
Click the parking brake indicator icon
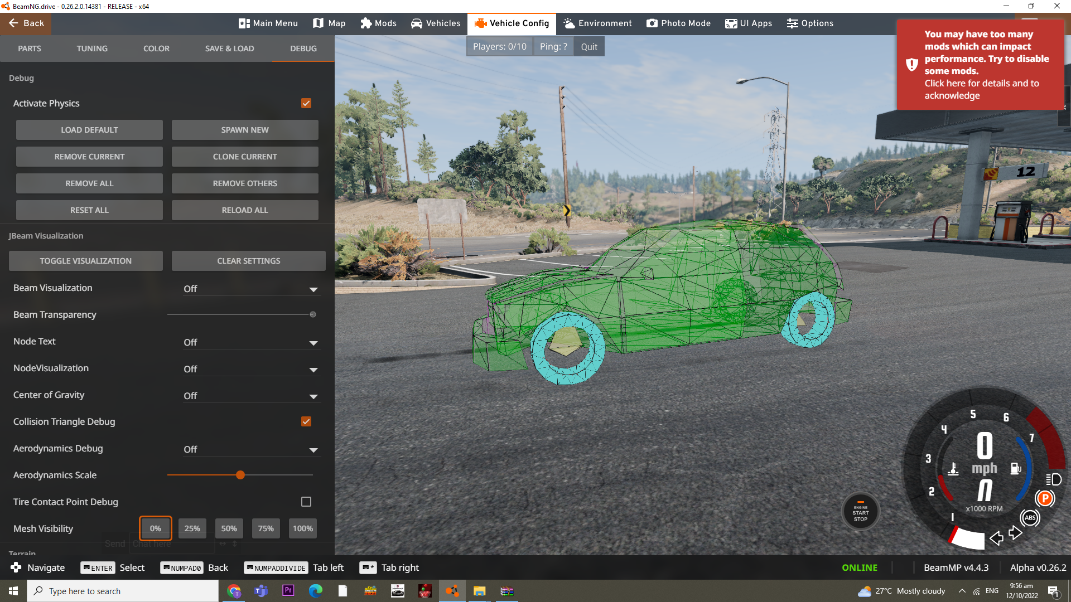pyautogui.click(x=1045, y=498)
